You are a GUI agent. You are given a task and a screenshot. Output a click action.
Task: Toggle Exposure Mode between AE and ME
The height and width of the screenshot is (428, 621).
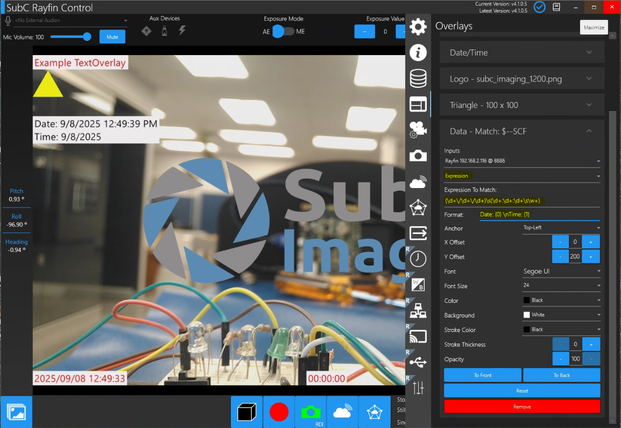coord(283,31)
